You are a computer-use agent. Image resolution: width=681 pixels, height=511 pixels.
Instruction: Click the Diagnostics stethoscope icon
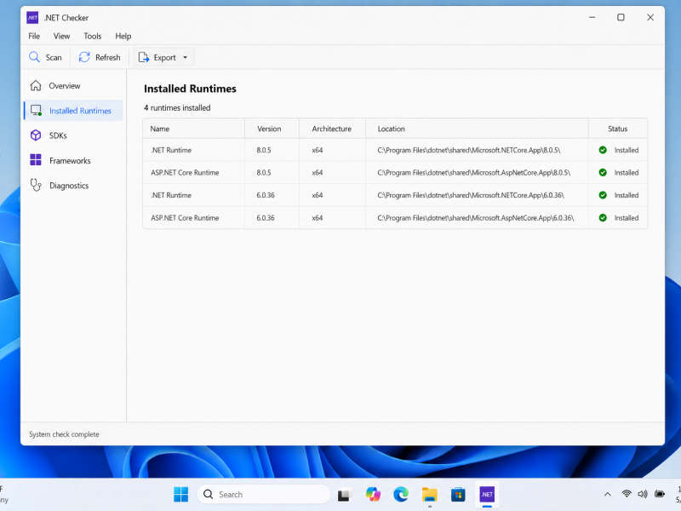[x=36, y=185]
